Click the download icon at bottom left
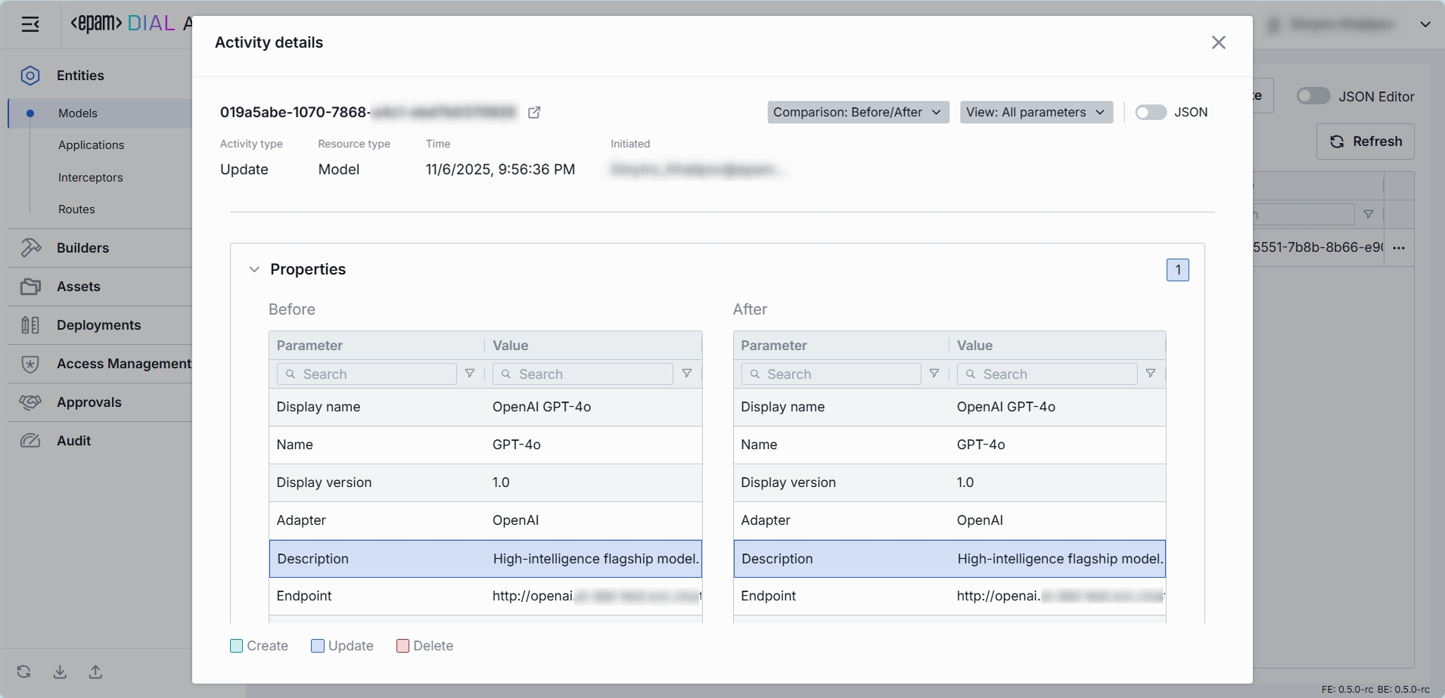Viewport: 1445px width, 698px height. (x=60, y=672)
